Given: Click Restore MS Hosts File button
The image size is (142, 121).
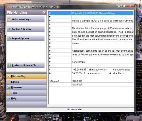Looking at the screenshot, I should pos(26,65).
